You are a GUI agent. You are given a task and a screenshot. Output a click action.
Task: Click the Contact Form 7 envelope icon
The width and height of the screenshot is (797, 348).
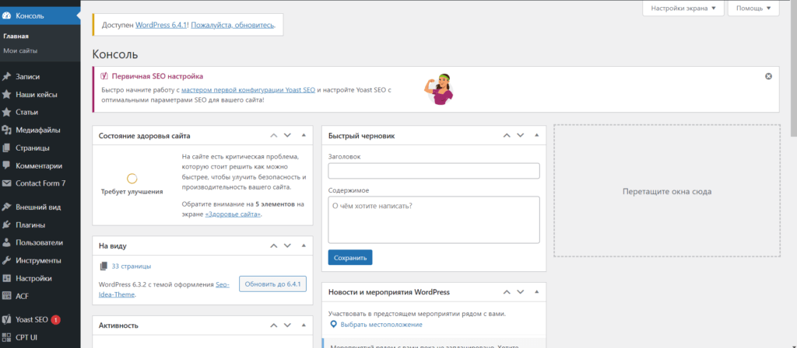click(x=6, y=183)
